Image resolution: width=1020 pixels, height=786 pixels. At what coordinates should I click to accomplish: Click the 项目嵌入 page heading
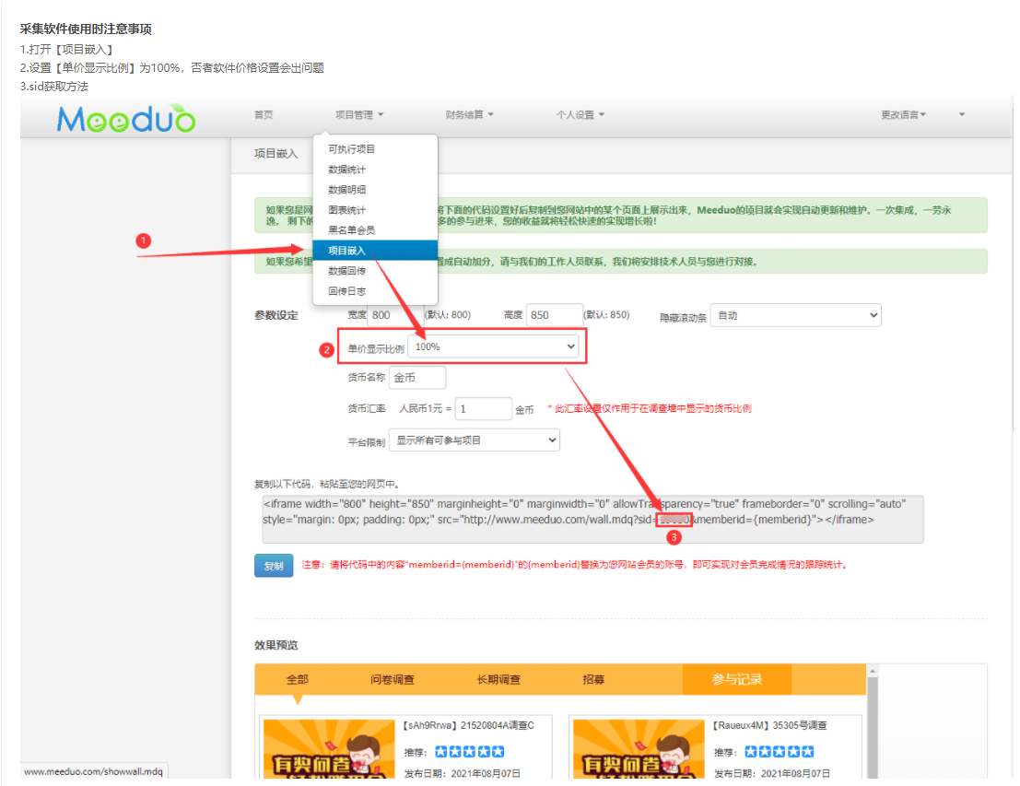point(276,154)
